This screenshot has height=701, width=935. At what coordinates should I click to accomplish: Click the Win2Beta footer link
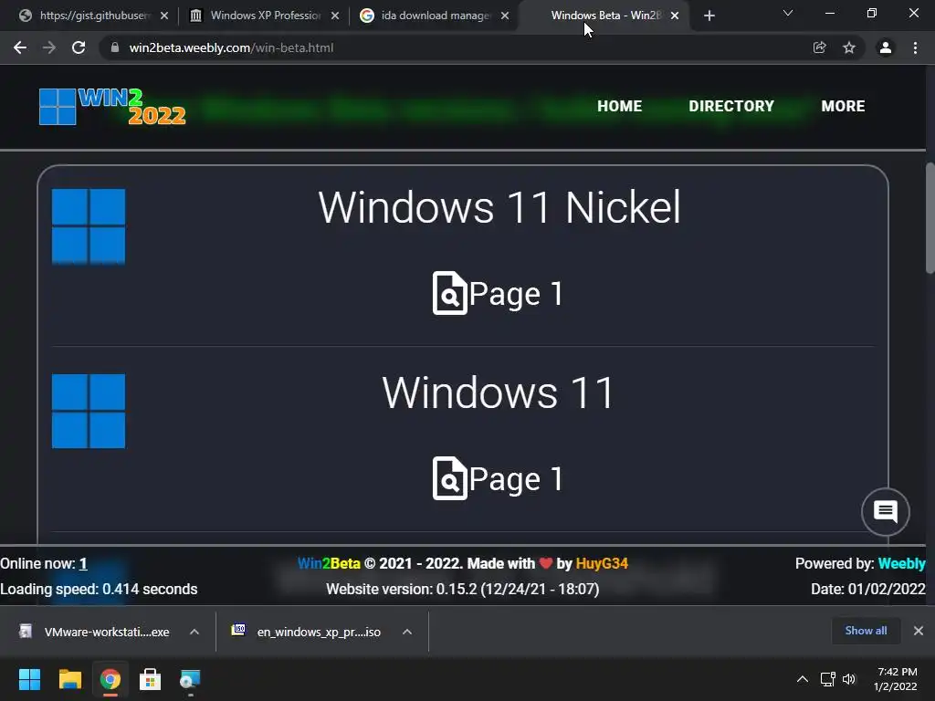click(x=329, y=563)
